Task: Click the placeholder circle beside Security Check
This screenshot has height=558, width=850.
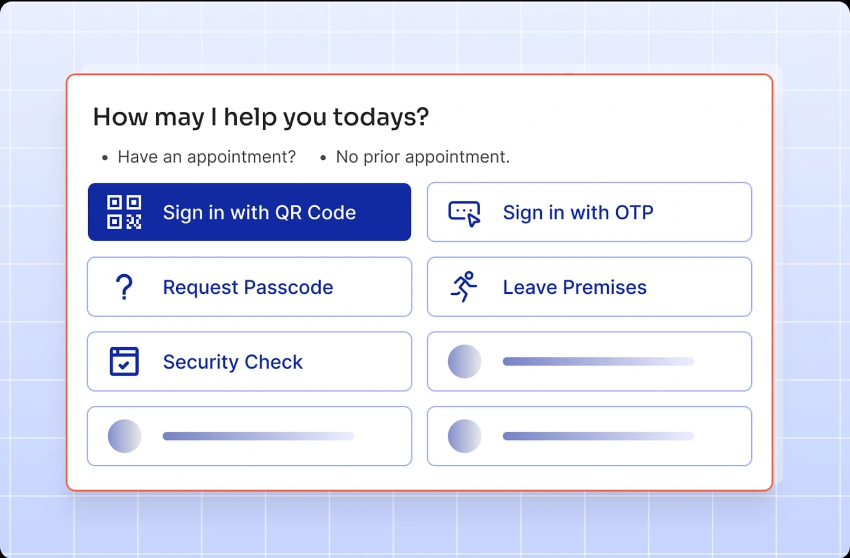Action: pyautogui.click(x=464, y=362)
